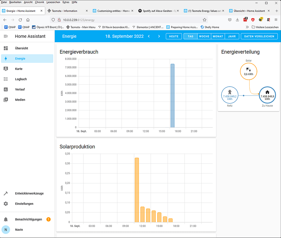Image resolution: width=281 pixels, height=238 pixels.
Task: Open the uBlock shield extension icon
Action: click(x=253, y=20)
